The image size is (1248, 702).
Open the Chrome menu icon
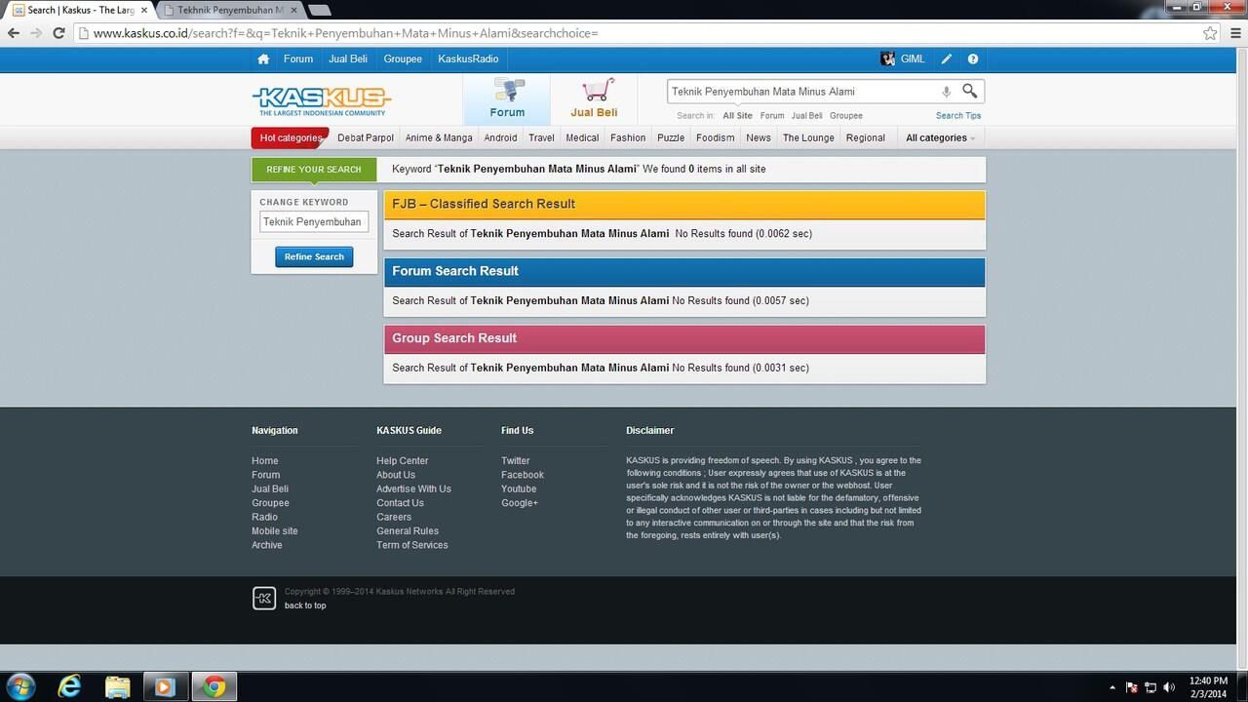[x=1233, y=32]
